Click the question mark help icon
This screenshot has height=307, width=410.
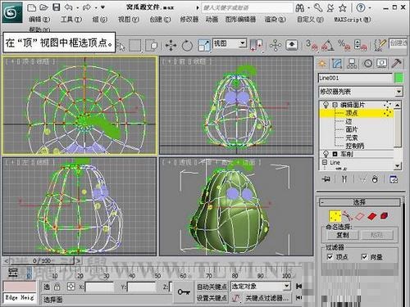point(361,8)
